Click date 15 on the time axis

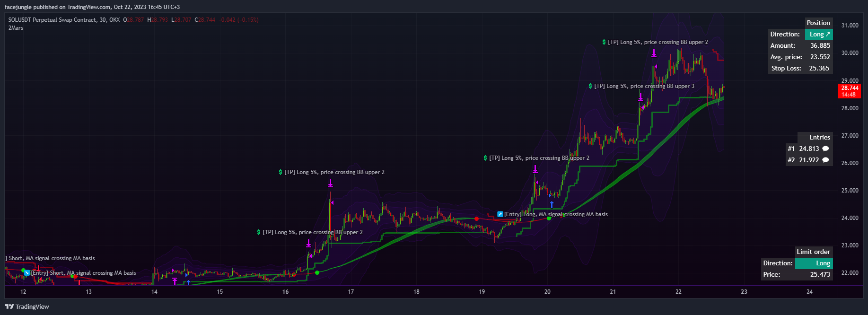coord(220,292)
